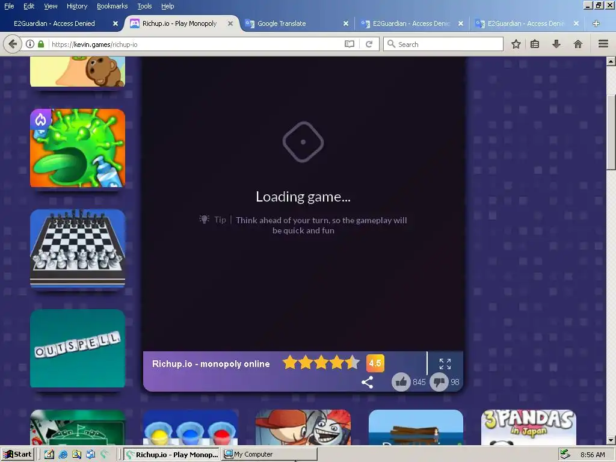This screenshot has height=462, width=616.
Task: Click the Windows Start button
Action: 18,455
